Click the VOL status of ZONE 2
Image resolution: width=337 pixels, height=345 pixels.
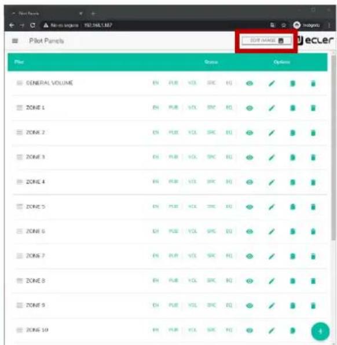point(192,132)
